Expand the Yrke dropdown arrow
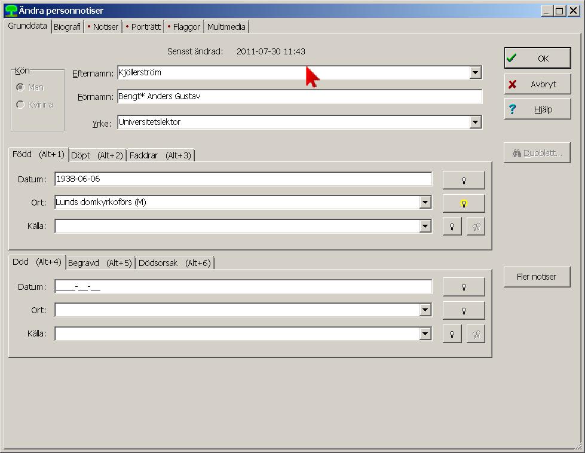Image resolution: width=585 pixels, height=453 pixels. click(475, 122)
